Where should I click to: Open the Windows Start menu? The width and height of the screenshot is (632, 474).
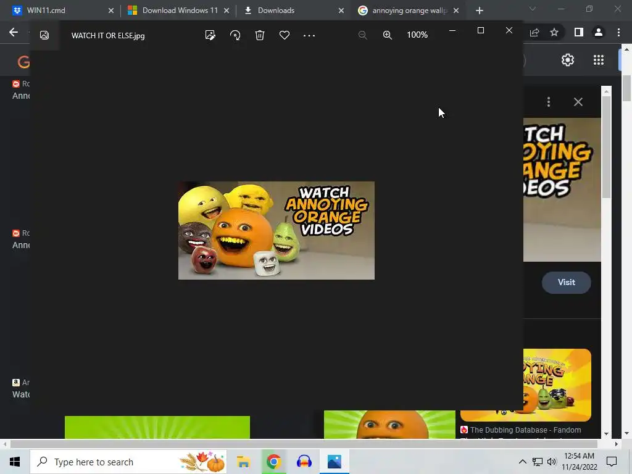click(15, 462)
